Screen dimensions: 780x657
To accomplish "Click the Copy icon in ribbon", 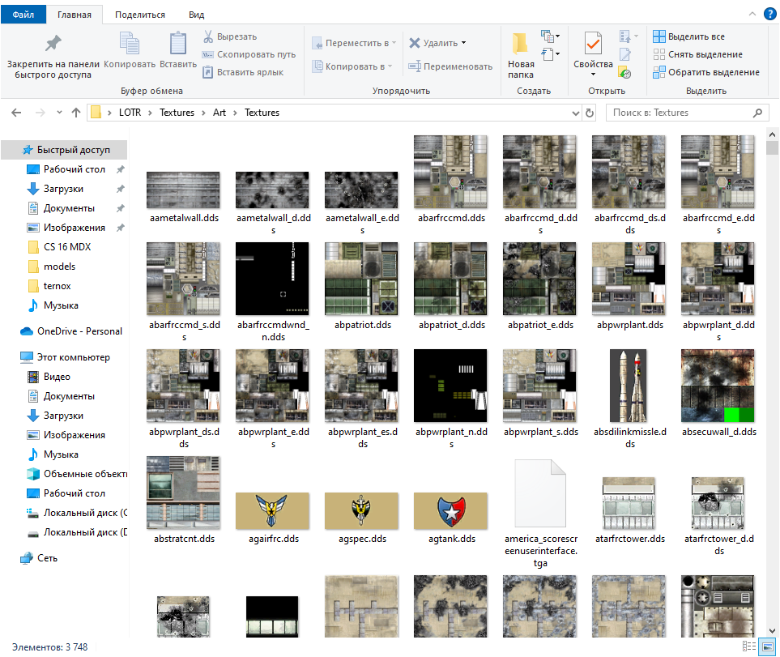I will (x=129, y=44).
